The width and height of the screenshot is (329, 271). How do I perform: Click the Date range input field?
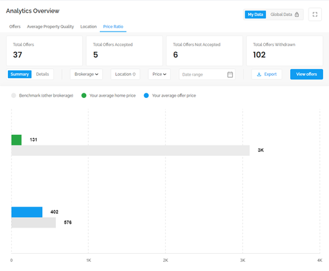click(x=207, y=74)
